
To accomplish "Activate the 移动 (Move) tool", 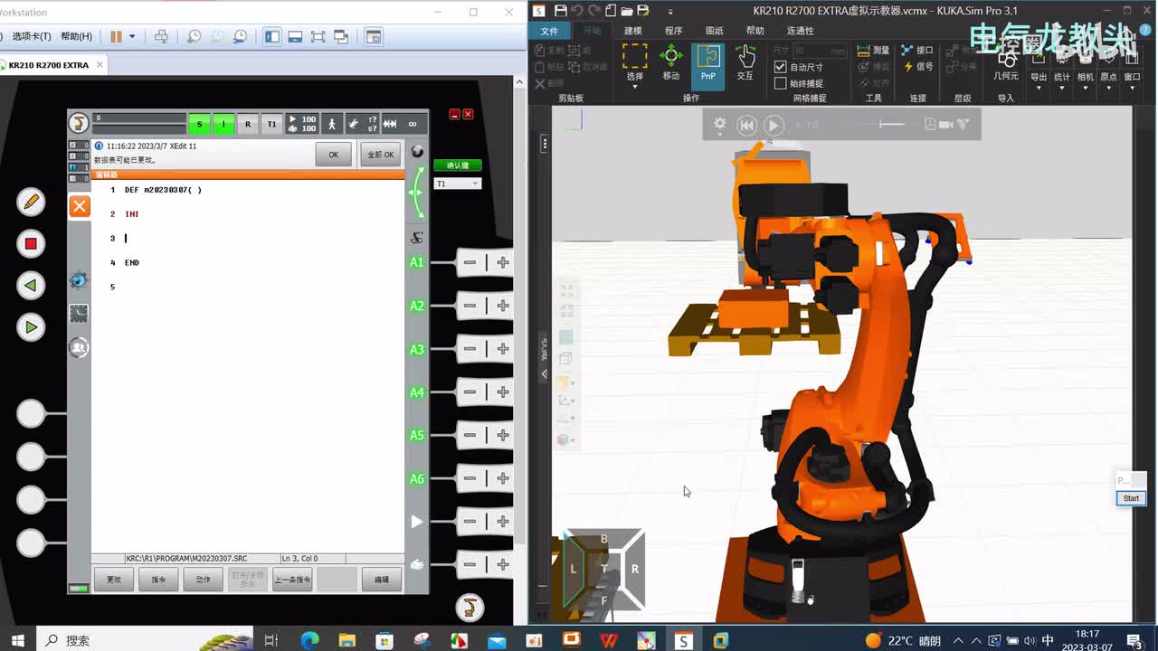I will (x=670, y=62).
